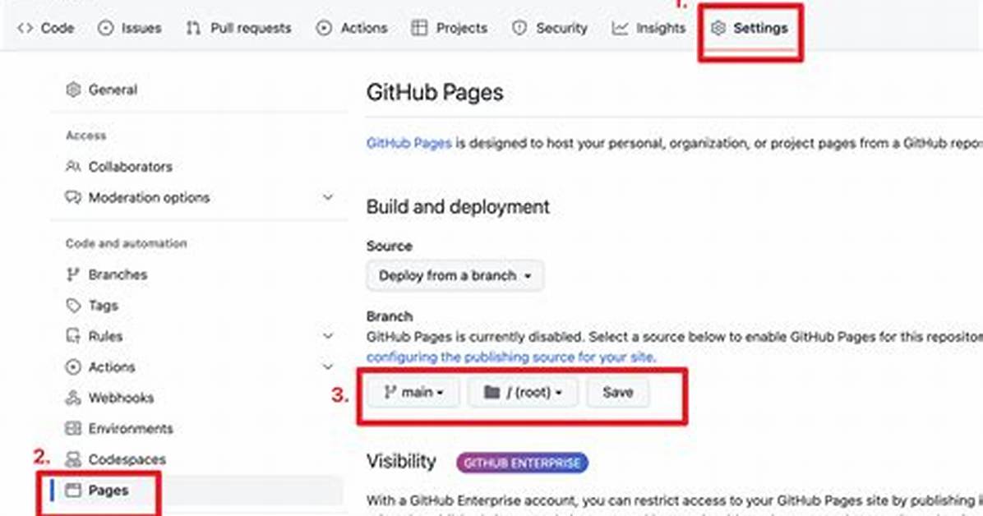Click the table icon beside Projects

click(x=419, y=28)
